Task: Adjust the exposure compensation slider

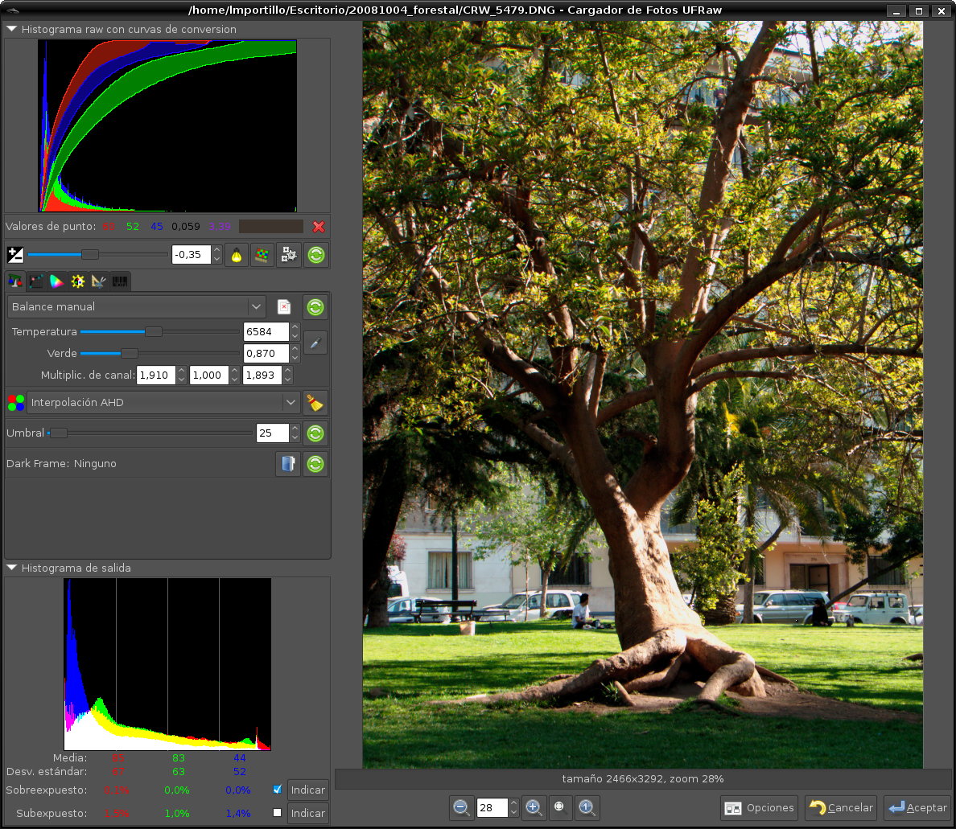Action: [x=97, y=255]
